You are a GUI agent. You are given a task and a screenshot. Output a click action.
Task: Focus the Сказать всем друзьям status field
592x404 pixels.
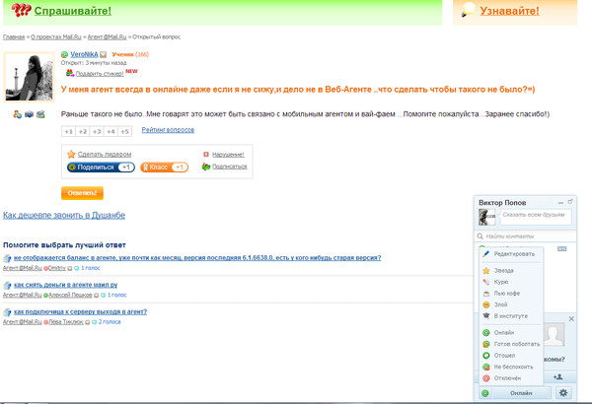[x=536, y=217]
